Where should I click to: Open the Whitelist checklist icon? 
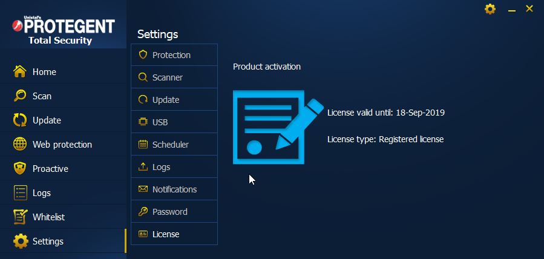(x=21, y=217)
